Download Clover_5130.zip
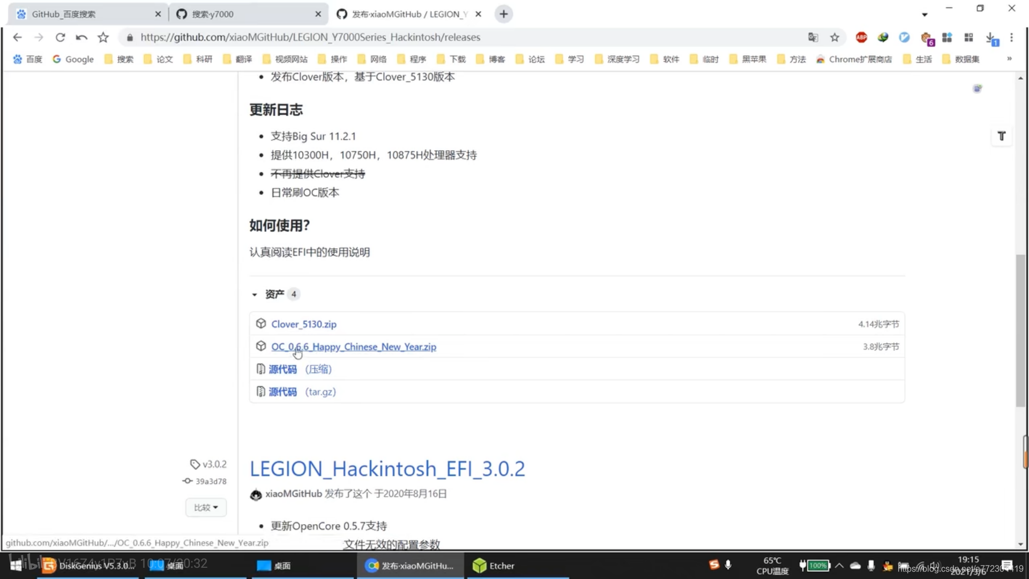This screenshot has width=1029, height=579. [x=304, y=324]
